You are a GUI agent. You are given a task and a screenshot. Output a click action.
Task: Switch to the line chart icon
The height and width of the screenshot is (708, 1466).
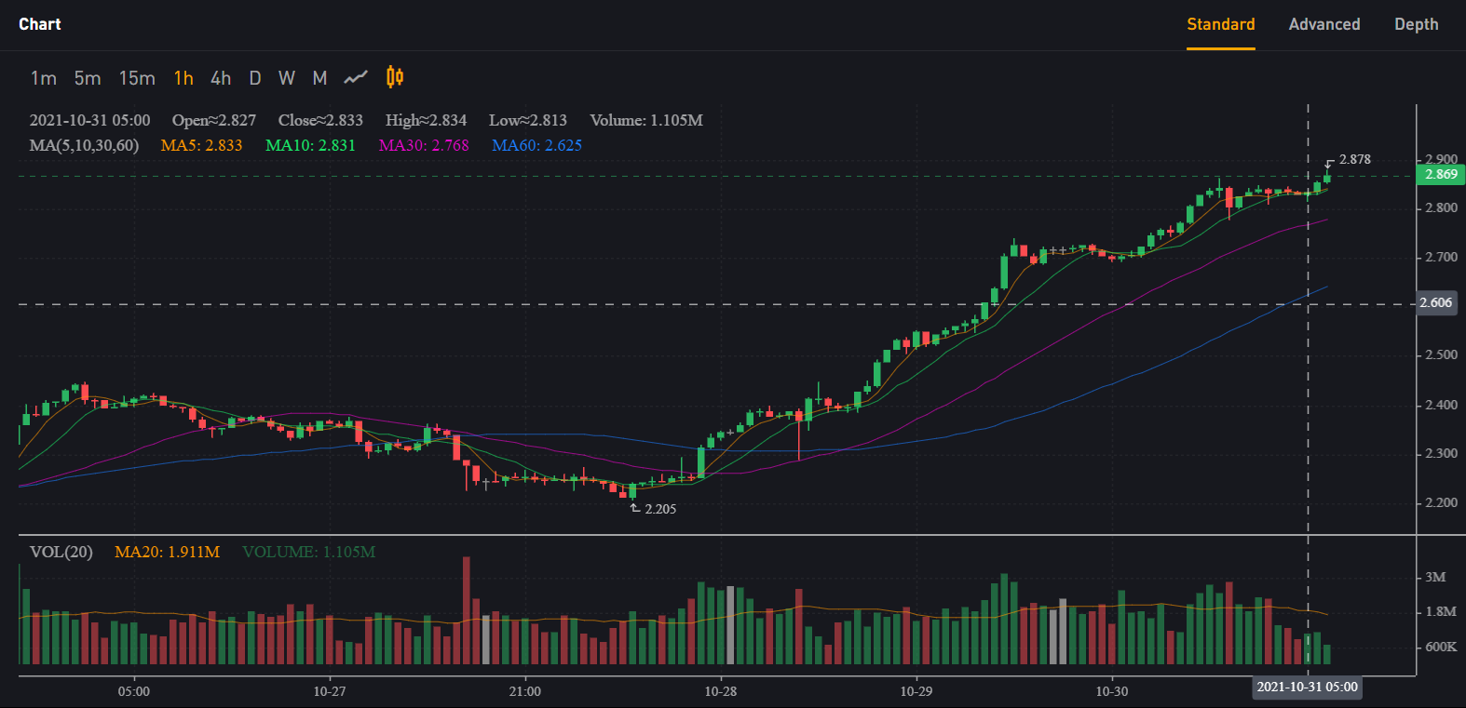point(356,78)
